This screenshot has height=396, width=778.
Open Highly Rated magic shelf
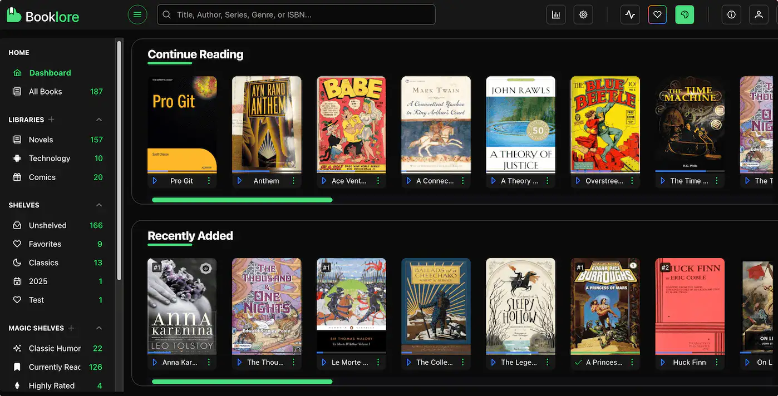point(58,385)
